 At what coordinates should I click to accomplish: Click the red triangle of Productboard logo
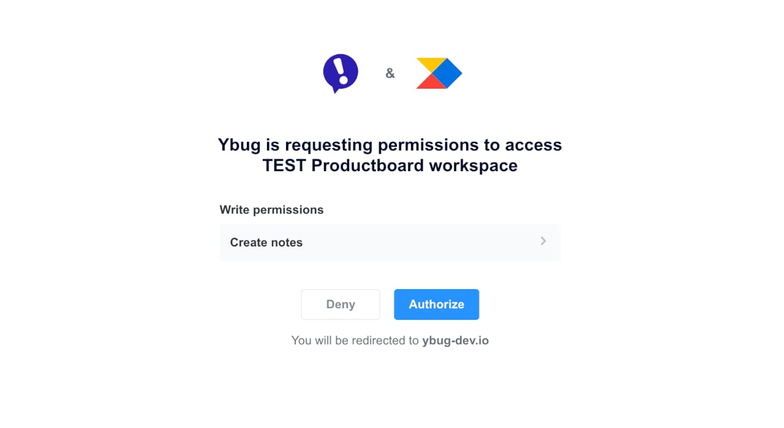click(x=429, y=83)
